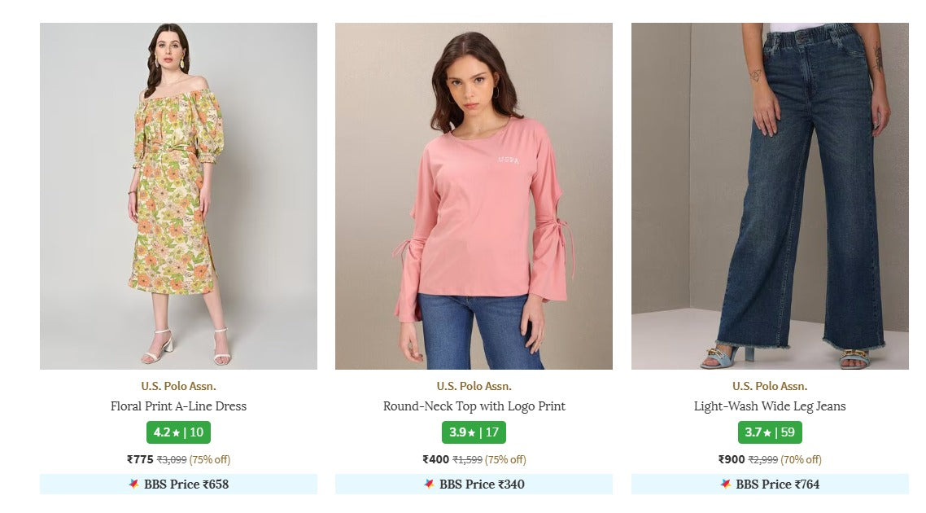
Task: Click the 3.7 star rating badge
Action: (770, 432)
